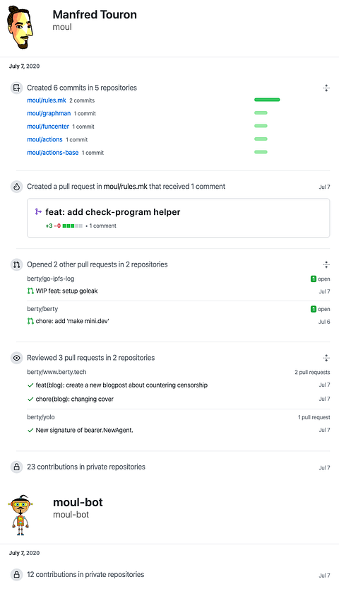Open moul/actions-base repository link
This screenshot has height=601, width=339.
(52, 153)
